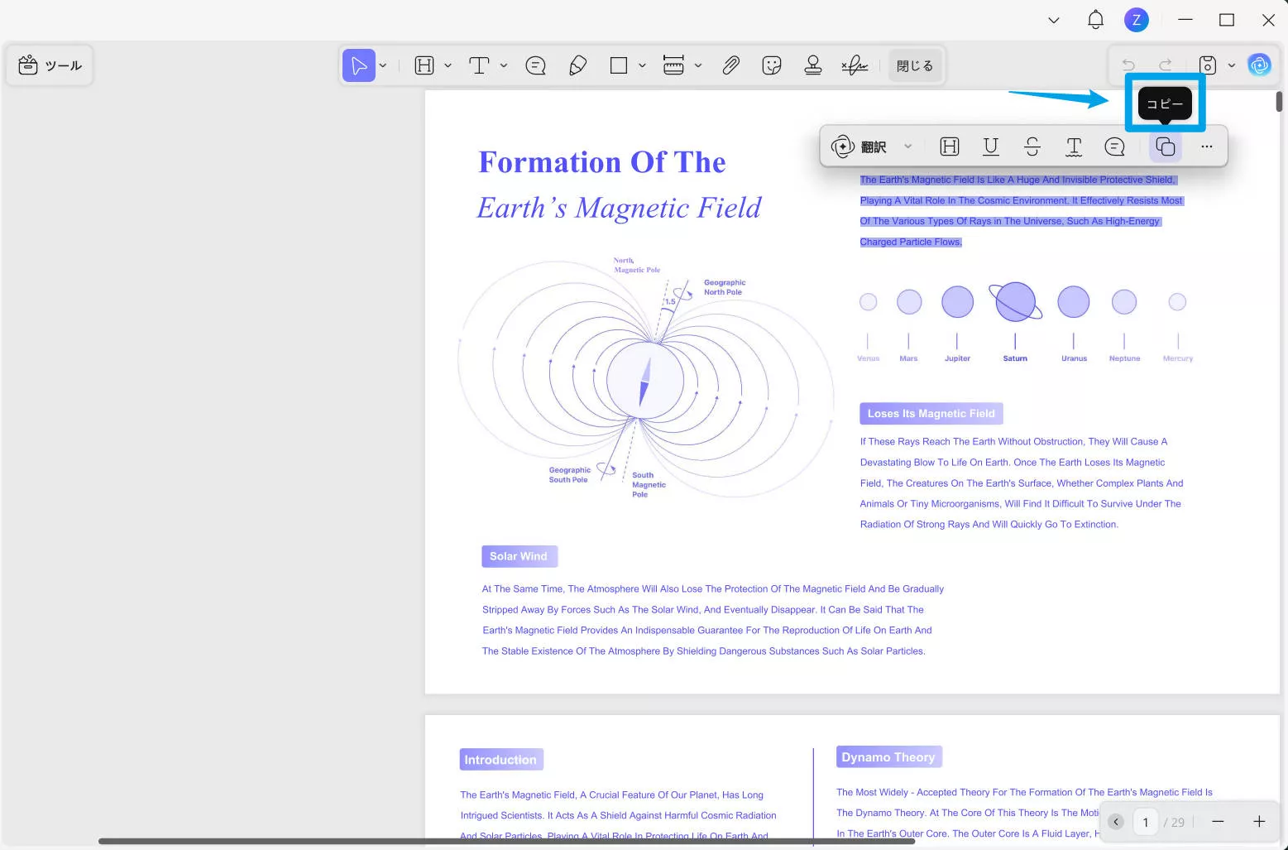1288x850 pixels.
Task: Expand the title bar chevron menu
Action: [x=1054, y=20]
